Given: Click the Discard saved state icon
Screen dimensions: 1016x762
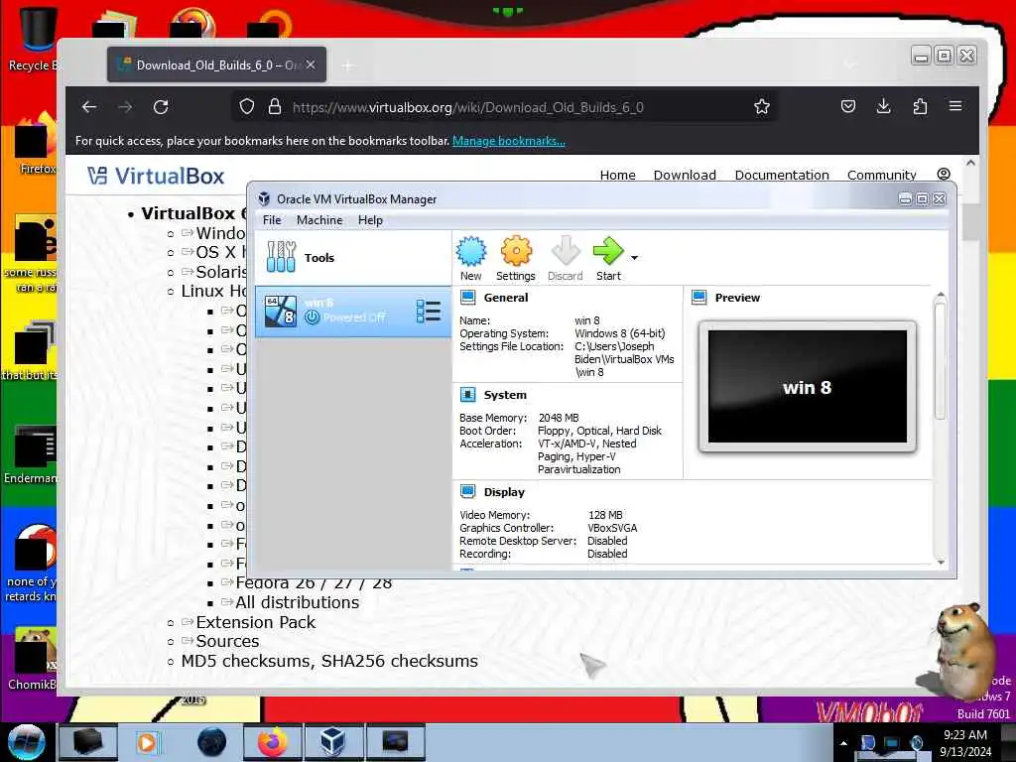Looking at the screenshot, I should 565,258.
